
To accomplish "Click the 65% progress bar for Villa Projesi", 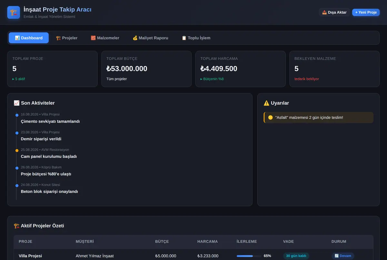I will click(249, 256).
